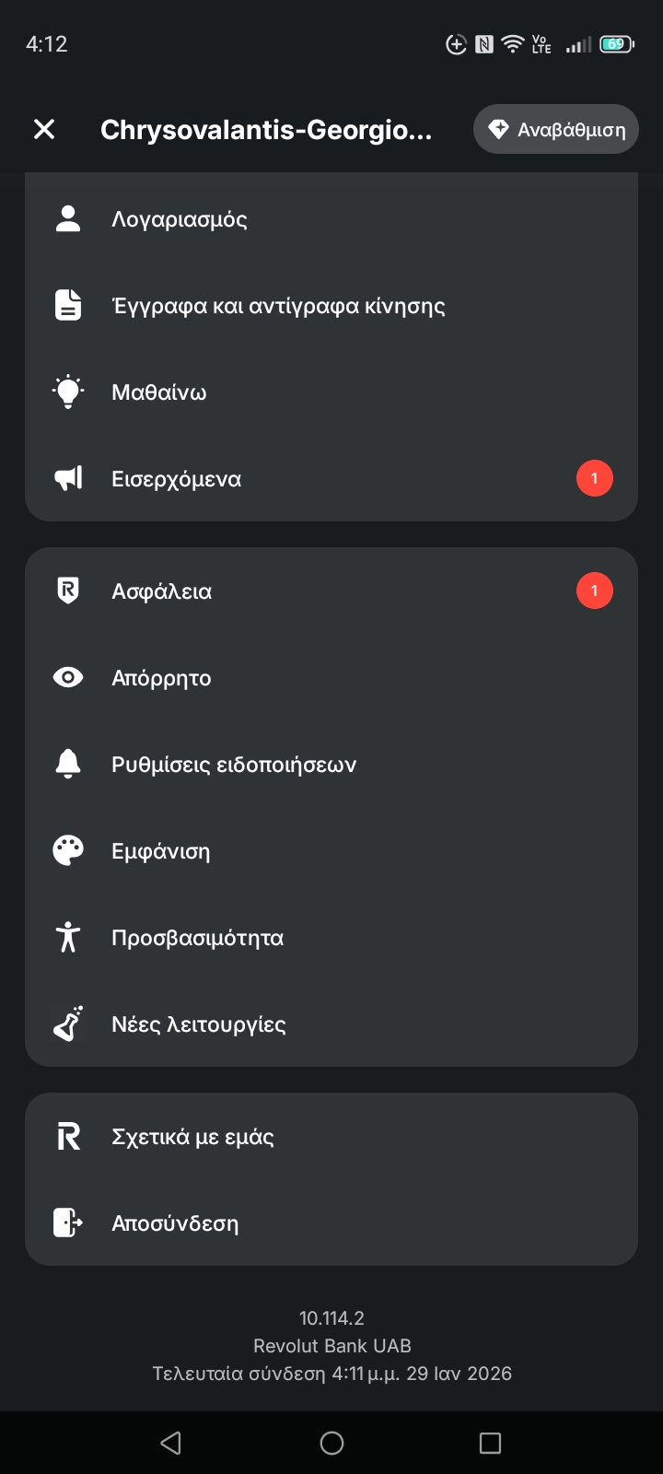Tap the red badge on Ασφάλεια
Screen dimensions: 663x1474
[594, 591]
